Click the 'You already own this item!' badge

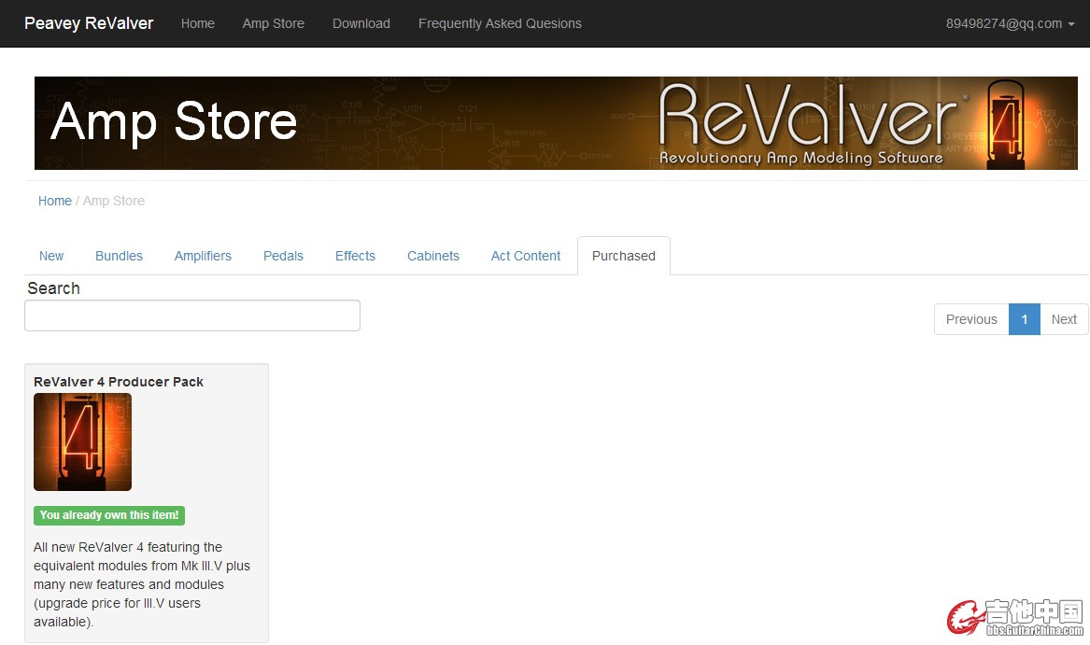click(x=109, y=515)
